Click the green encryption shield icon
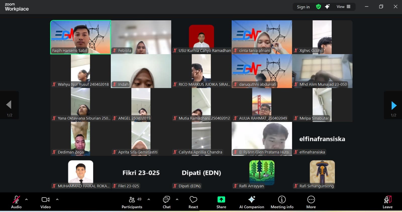Image resolution: width=402 pixels, height=212 pixels. point(318,7)
